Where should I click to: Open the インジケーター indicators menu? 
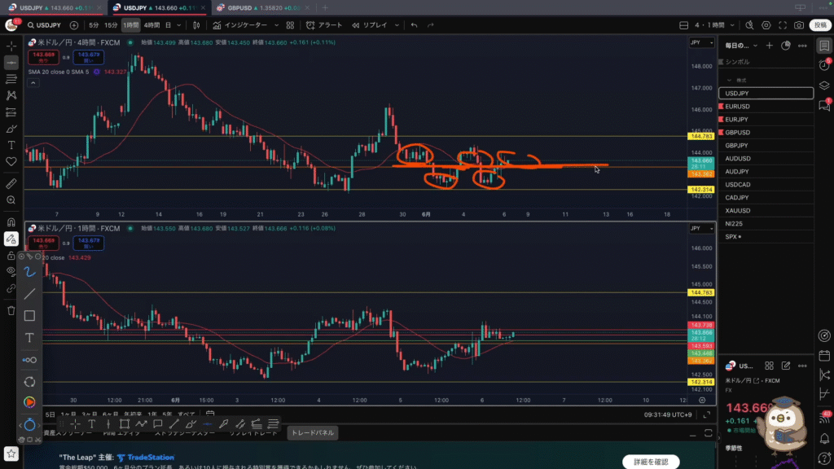coord(240,25)
